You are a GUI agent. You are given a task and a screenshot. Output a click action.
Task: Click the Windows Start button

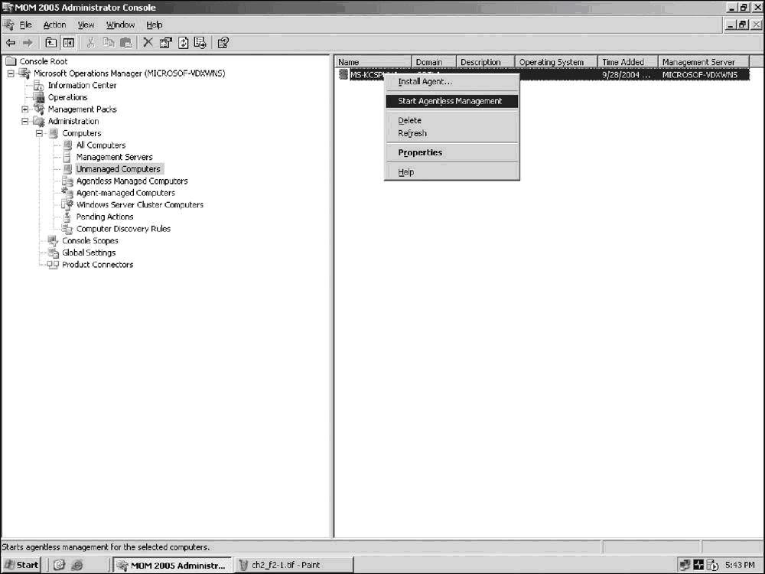pyautogui.click(x=21, y=565)
